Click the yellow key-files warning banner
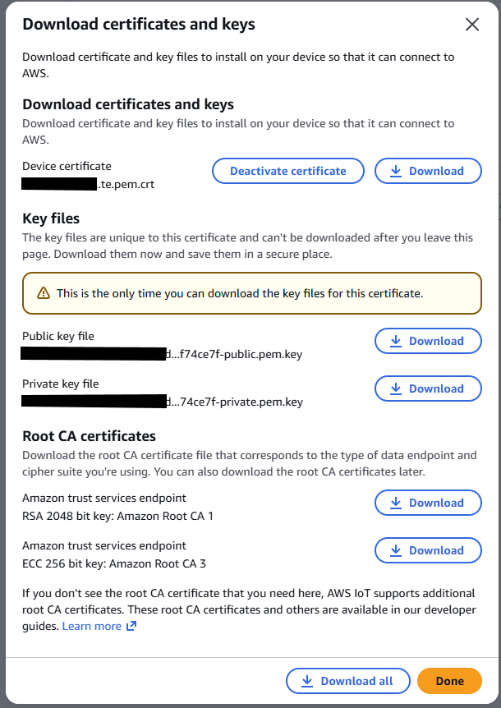The height and width of the screenshot is (708, 501). pos(250,293)
